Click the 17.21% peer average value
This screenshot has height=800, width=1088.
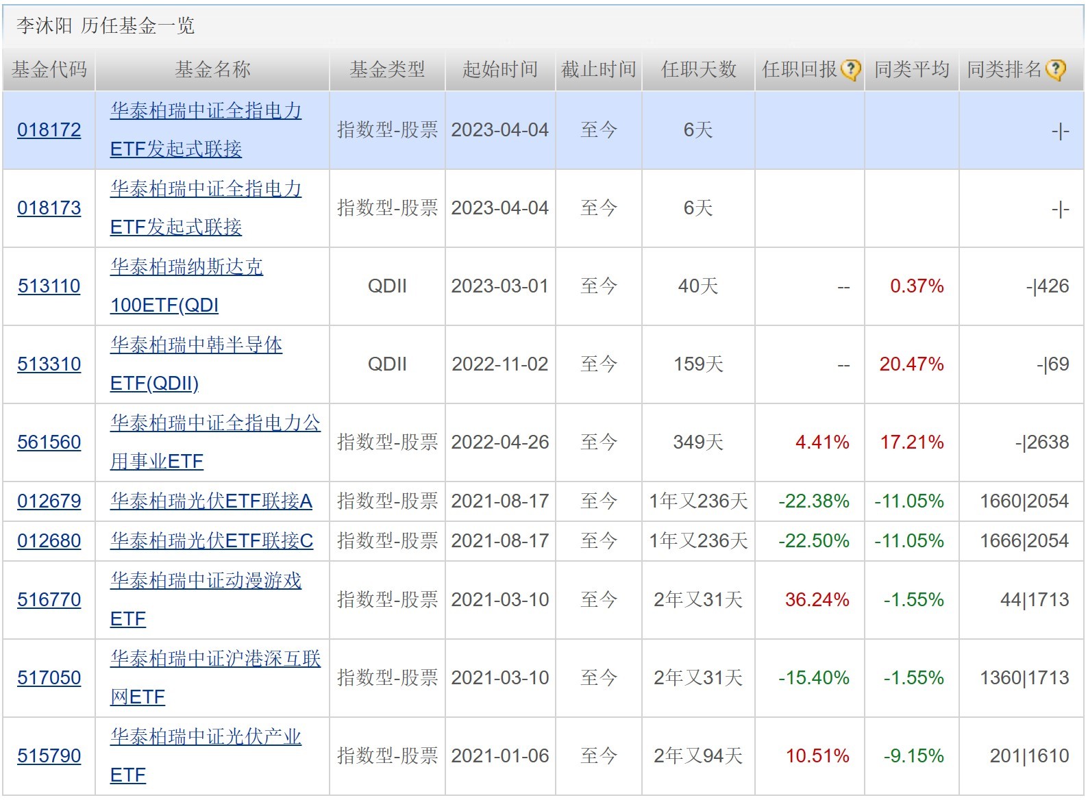coord(912,442)
